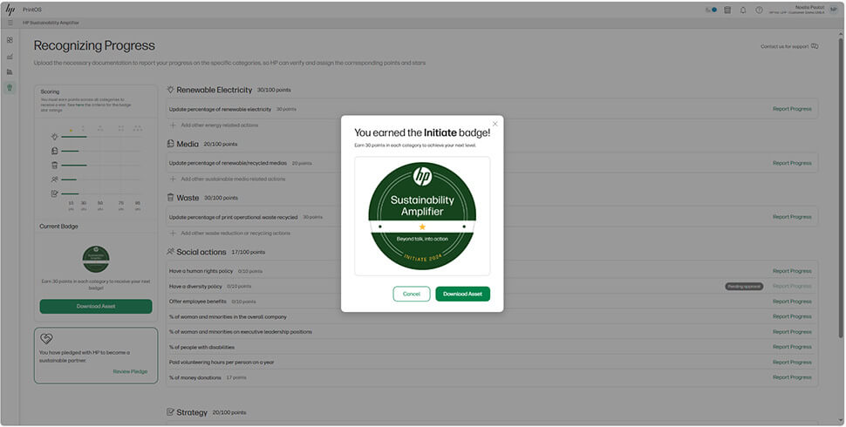This screenshot has width=846, height=427.
Task: Open the notifications bell icon
Action: pos(743,10)
